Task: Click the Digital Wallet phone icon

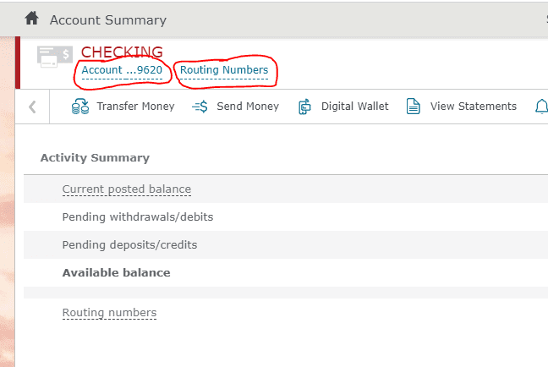Action: [304, 107]
